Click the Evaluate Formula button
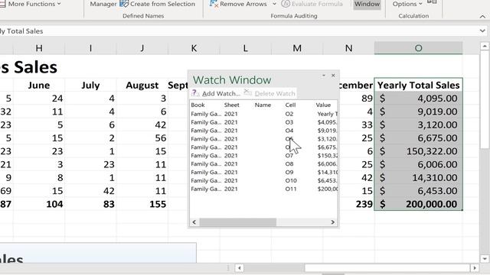This screenshot has height=275, width=490. (312, 4)
